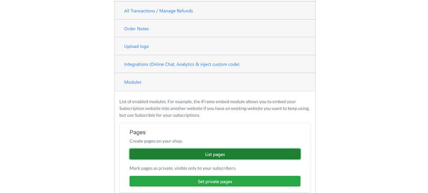Screen dimensions: 428x193
Task: Click the Set private pages button
Action: 215,181
